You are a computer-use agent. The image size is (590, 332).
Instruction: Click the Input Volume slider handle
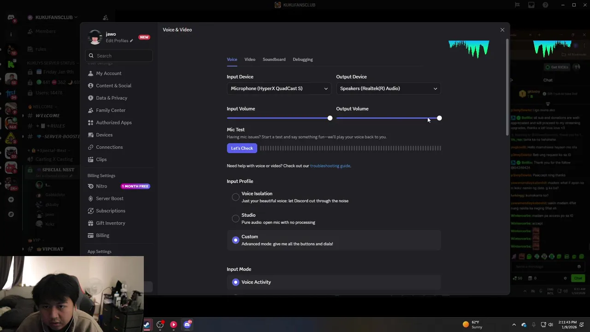click(330, 119)
